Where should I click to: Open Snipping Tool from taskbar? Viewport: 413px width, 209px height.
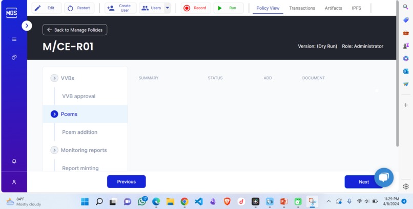pos(313,202)
